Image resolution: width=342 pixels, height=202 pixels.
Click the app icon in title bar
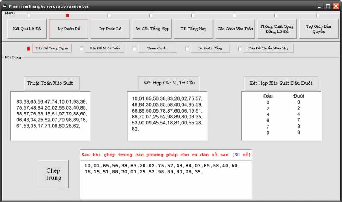(x=5, y=6)
